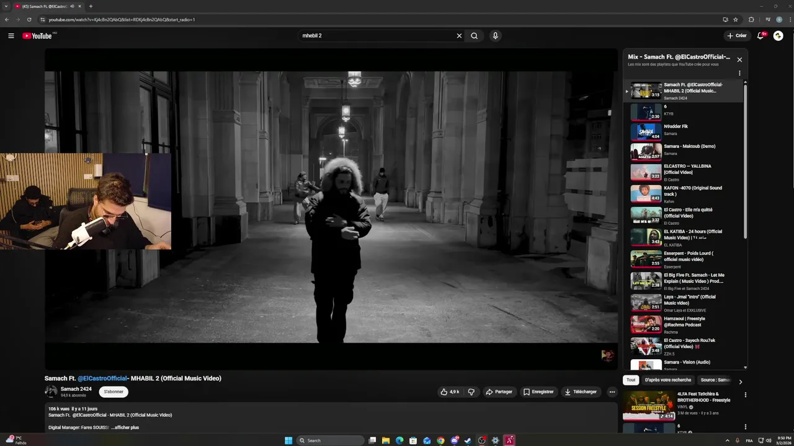Subscribe to Samach 2424 with S'abonner
This screenshot has height=446, width=794.
[114, 391]
